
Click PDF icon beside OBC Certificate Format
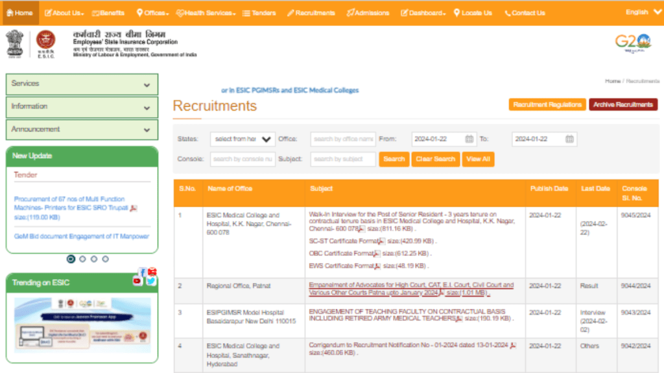[377, 254]
